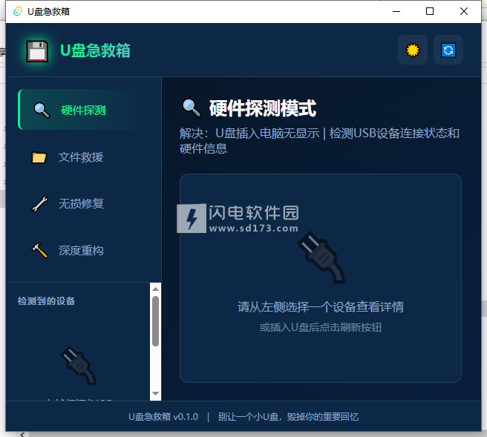Click the blue refresh devices icon
Image resolution: width=487 pixels, height=437 pixels.
click(448, 50)
